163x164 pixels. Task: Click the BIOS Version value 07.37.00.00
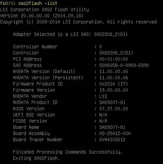coord(114,109)
